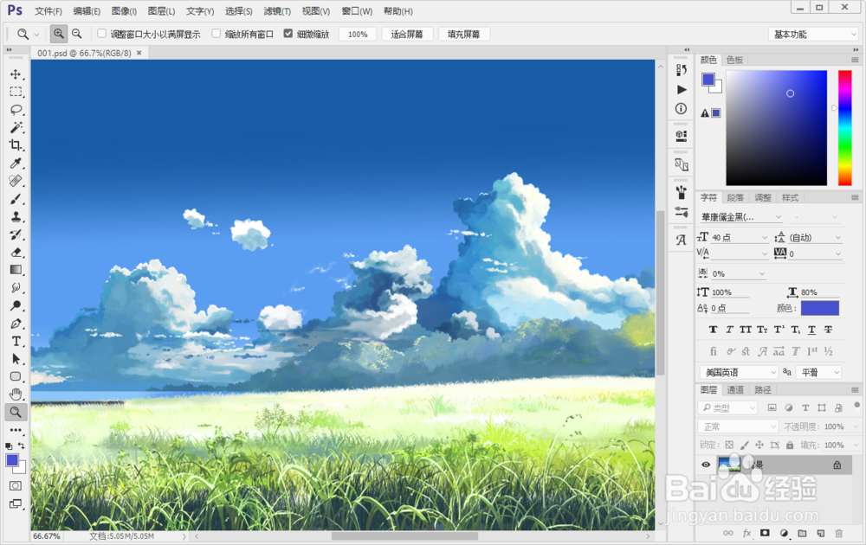Open the File menu
The height and width of the screenshot is (545, 866).
coord(48,11)
